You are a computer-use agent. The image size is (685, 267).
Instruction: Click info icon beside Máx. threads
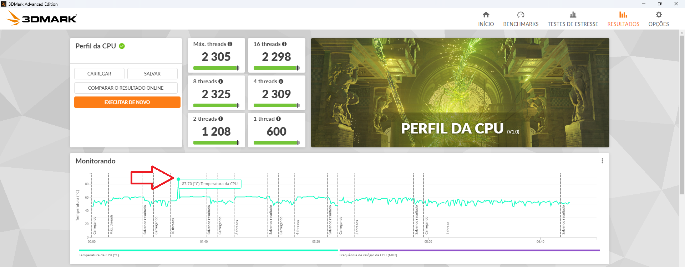[x=230, y=44]
